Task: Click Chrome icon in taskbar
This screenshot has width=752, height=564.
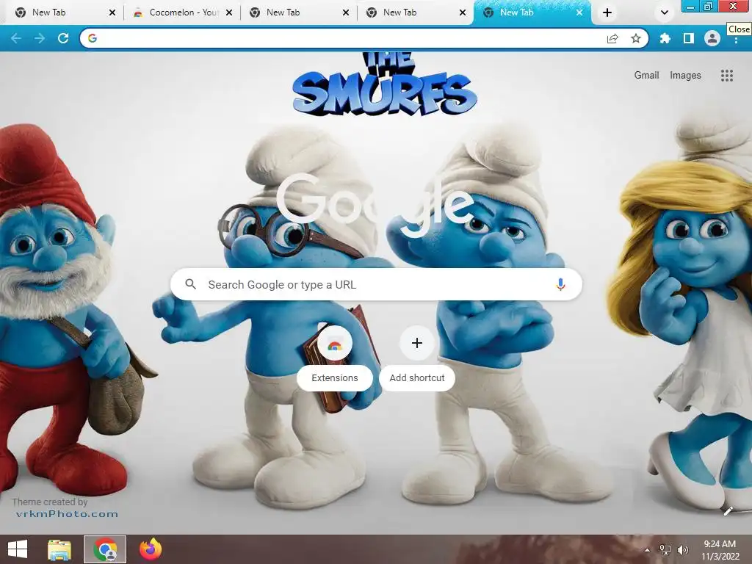Action: pyautogui.click(x=105, y=549)
